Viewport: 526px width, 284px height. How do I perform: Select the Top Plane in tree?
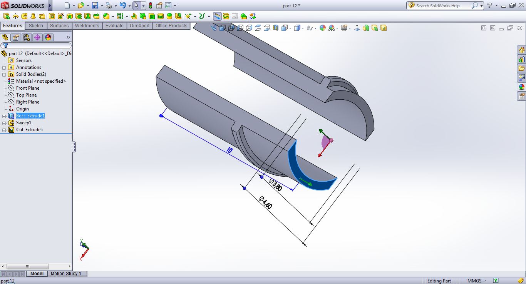pos(27,95)
